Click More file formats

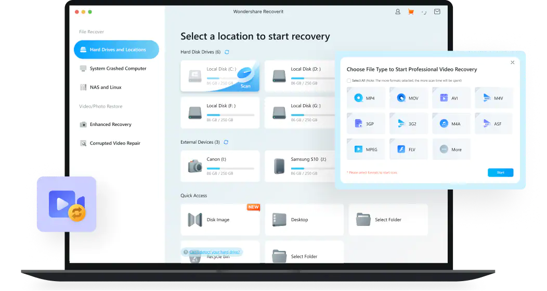(x=451, y=149)
